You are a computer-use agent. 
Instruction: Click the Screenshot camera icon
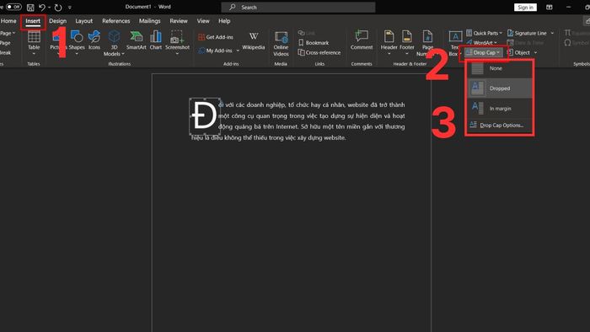[177, 37]
